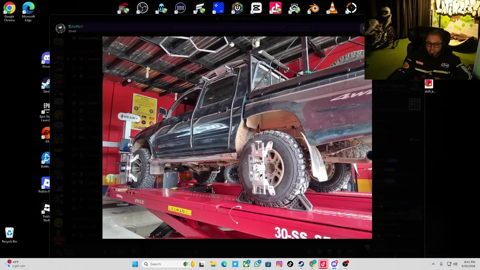Open Steam desktop shortcut
The height and width of the screenshot is (270, 480).
click(x=46, y=85)
